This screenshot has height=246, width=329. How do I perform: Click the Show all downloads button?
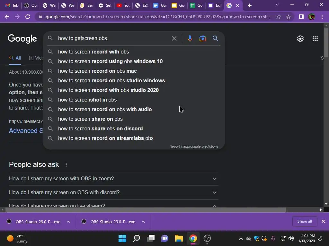[305, 221]
